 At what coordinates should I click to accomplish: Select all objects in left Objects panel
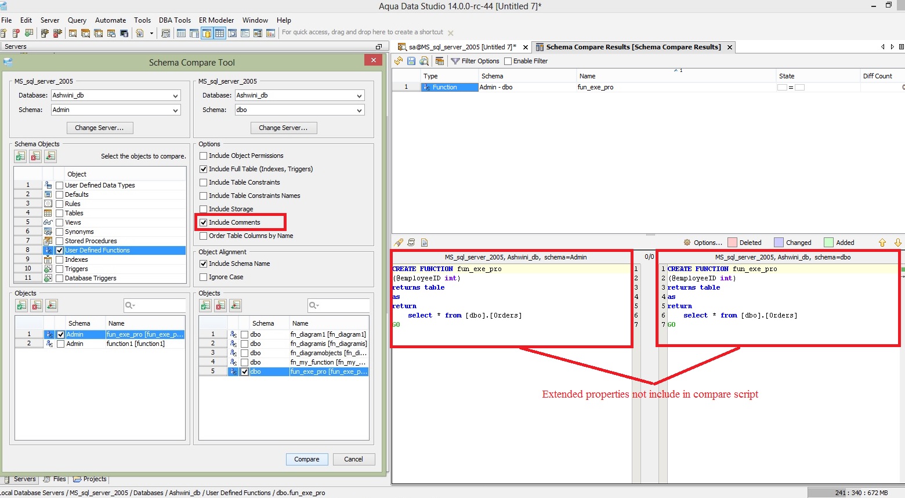pyautogui.click(x=22, y=305)
